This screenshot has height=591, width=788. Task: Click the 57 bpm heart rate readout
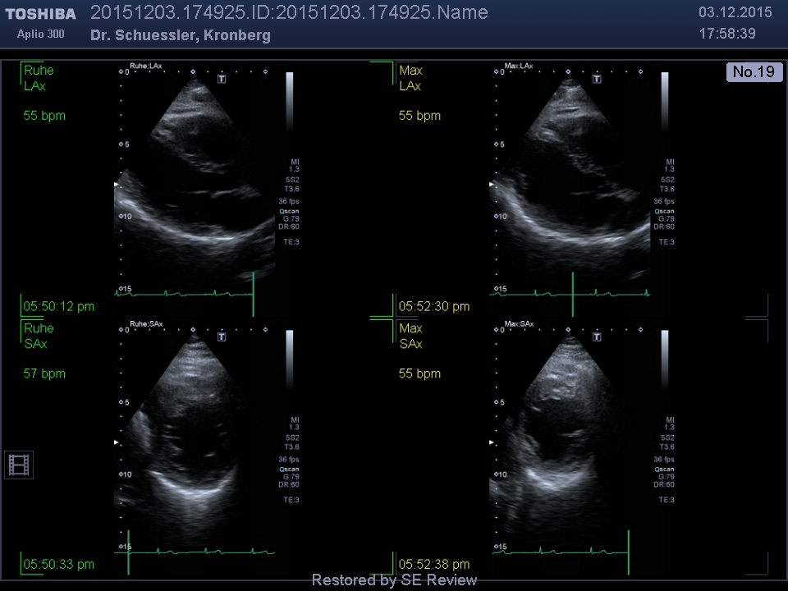click(44, 373)
